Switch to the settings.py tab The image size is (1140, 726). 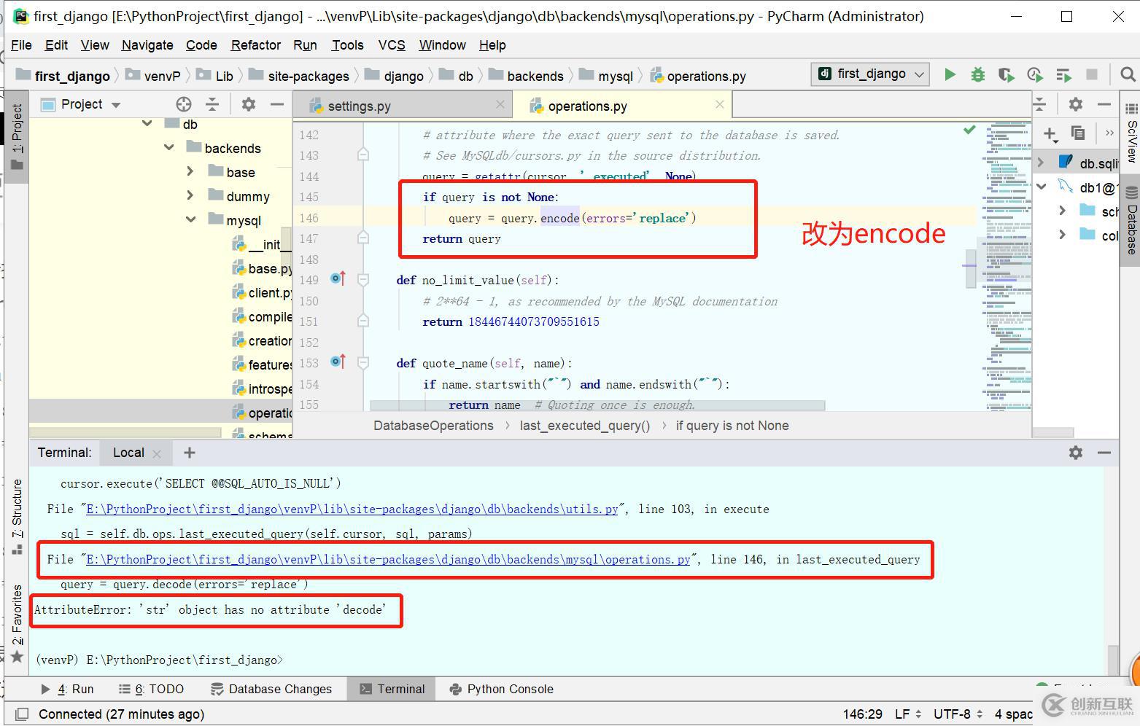click(x=359, y=106)
